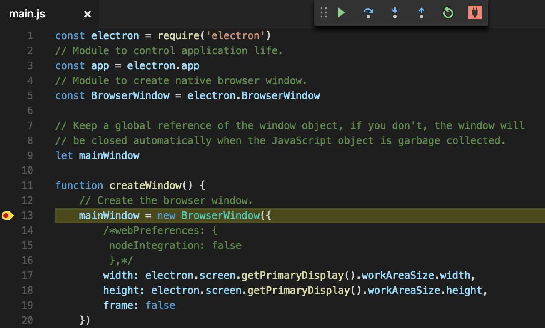The height and width of the screenshot is (328, 545).
Task: Click line number 11 in the gutter
Action: (27, 186)
